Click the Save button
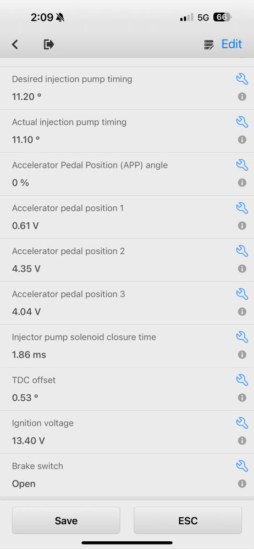The image size is (254, 549). (66, 520)
